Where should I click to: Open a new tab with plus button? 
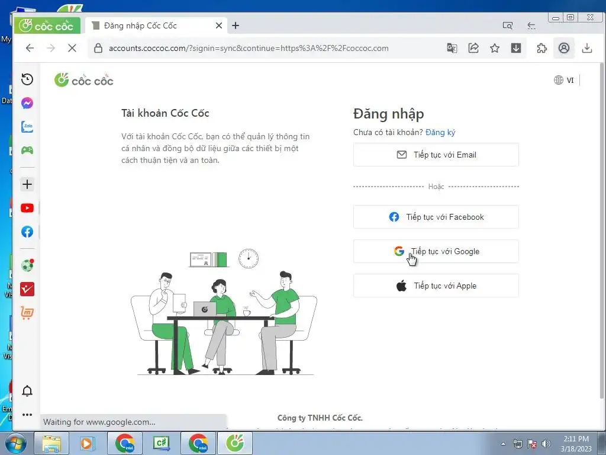click(236, 25)
